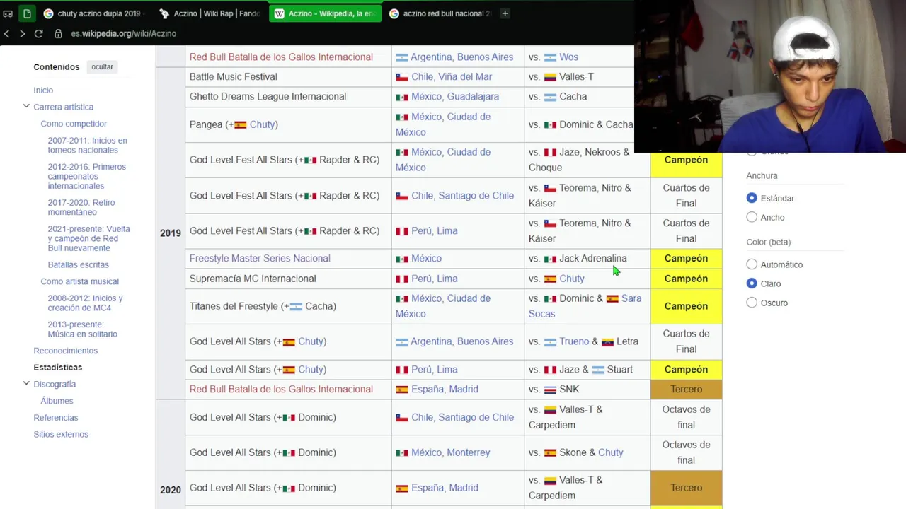Collapse the 'Discografía' section chevron
This screenshot has height=509, width=906.
26,384
